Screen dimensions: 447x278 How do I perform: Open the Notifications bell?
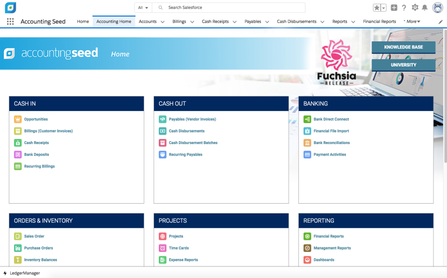click(425, 8)
